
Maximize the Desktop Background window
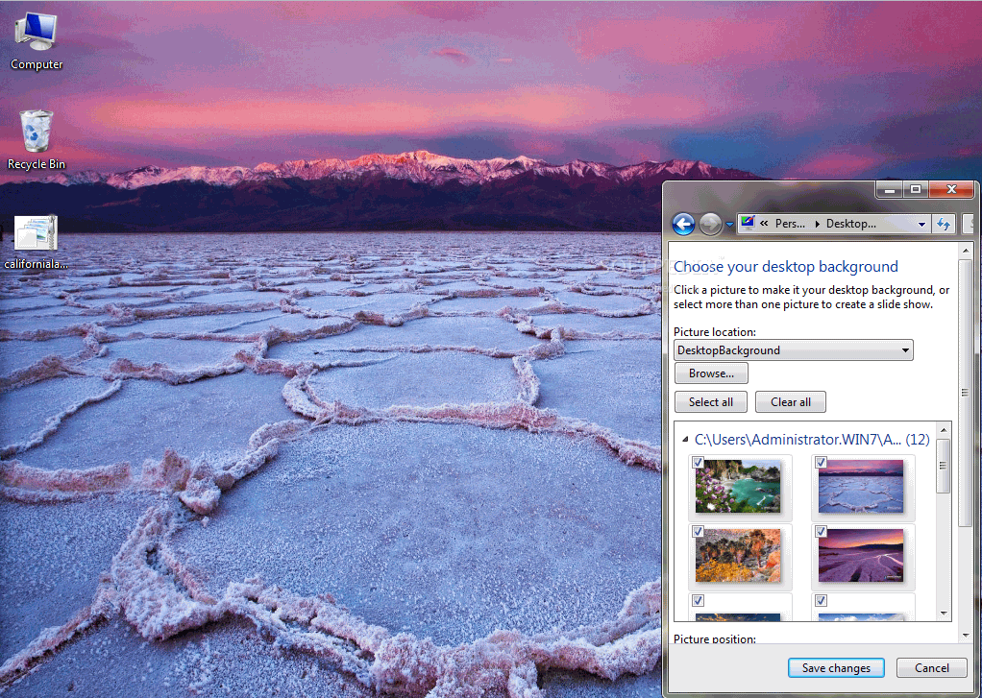click(916, 190)
